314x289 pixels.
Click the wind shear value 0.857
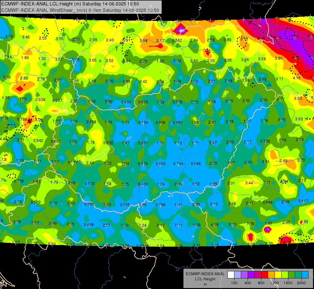pos(143,143)
